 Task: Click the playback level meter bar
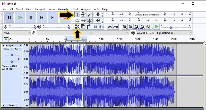tap(147, 21)
